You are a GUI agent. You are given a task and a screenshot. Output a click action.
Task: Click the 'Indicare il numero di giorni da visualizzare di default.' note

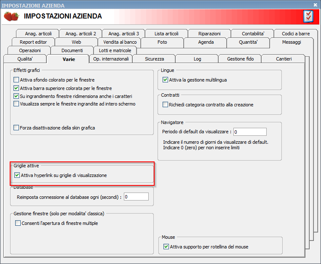(216, 142)
